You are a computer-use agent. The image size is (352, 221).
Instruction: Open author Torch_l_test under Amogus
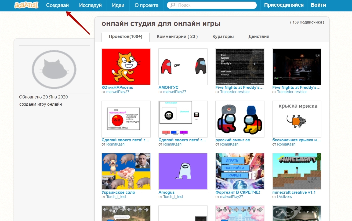click(x=173, y=197)
